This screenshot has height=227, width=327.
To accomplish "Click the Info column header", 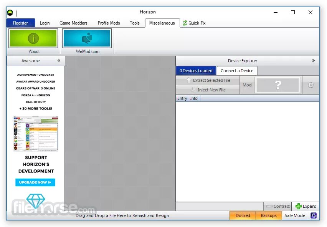I will tap(194, 98).
